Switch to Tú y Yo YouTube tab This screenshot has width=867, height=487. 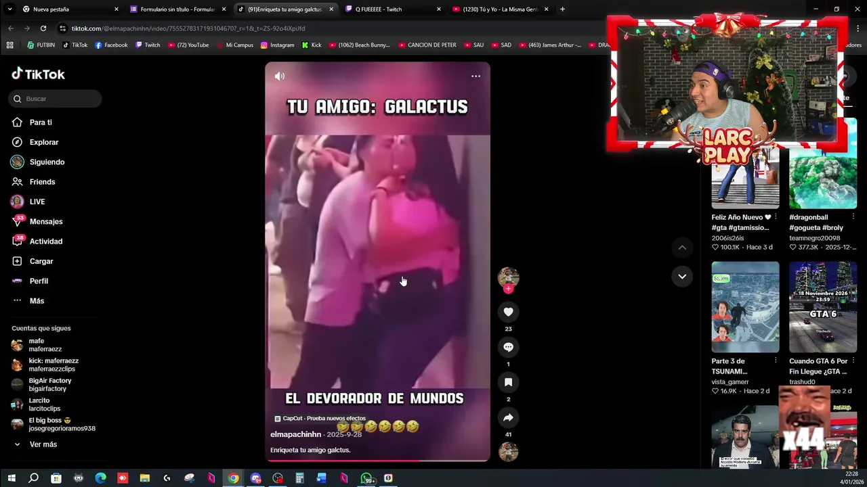tap(500, 9)
